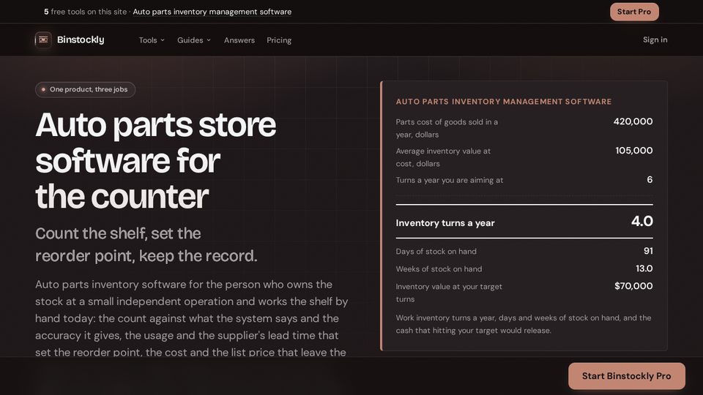Screen dimensions: 703x395
Task: Click the Count the shelf subheading
Action: pyautogui.click(x=146, y=244)
